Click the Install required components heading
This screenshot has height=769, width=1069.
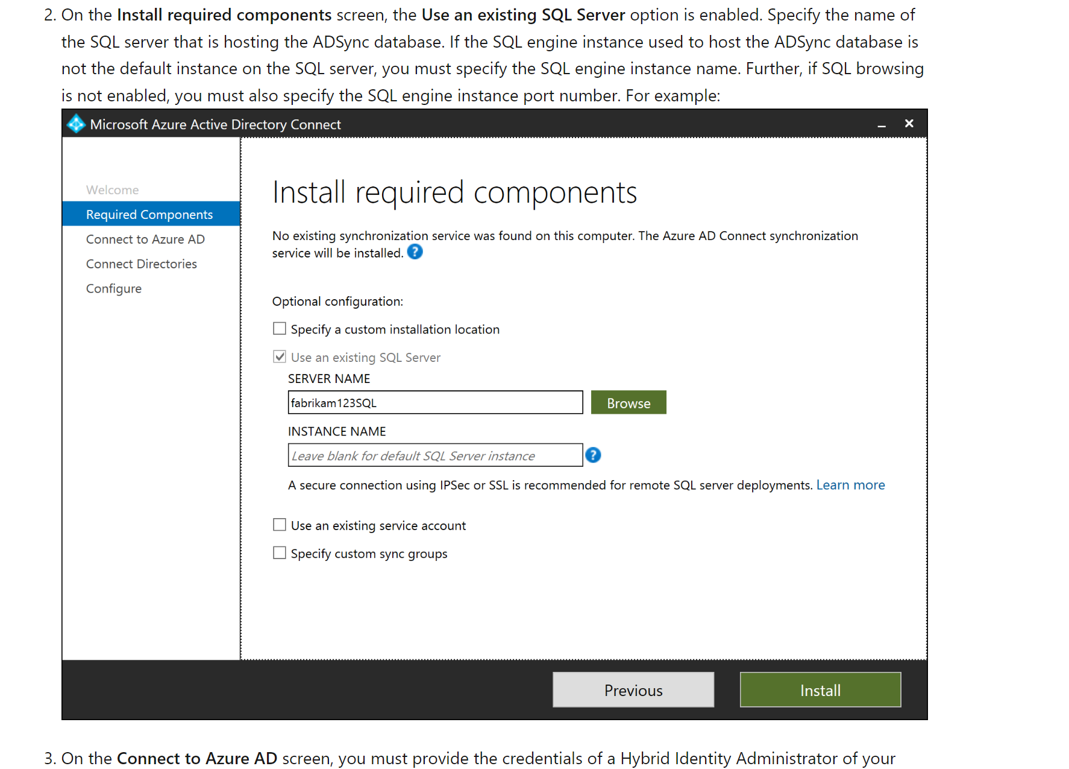click(454, 193)
